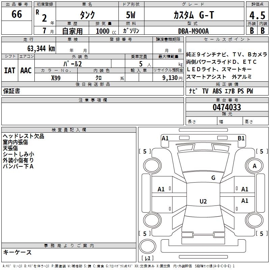Viewport: 270px width, 270px height.
Task: Click inspector note バンパー下A
Action: tap(18, 166)
